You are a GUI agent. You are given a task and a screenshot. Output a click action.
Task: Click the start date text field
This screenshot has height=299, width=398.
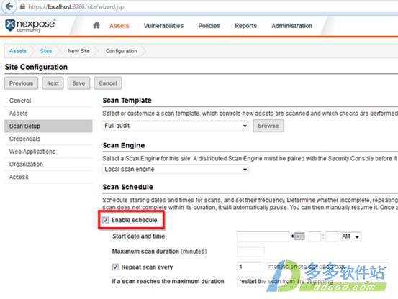[263, 236]
